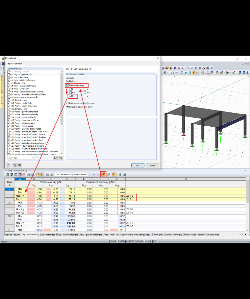Screen dimensions: 250x299
Task: Click node 5 row header in table
Action: point(9,189)
